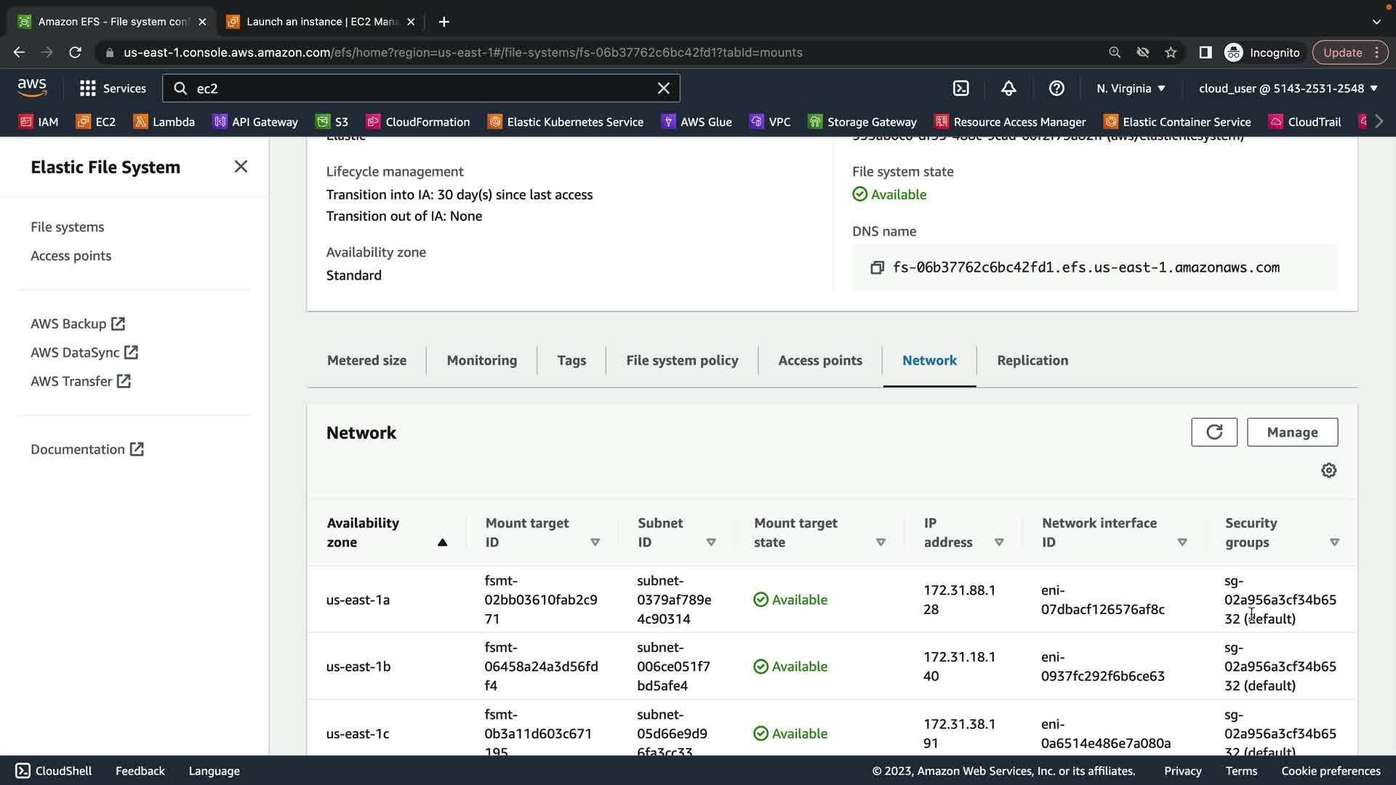Copy the DNS name with copy icon

tap(877, 267)
